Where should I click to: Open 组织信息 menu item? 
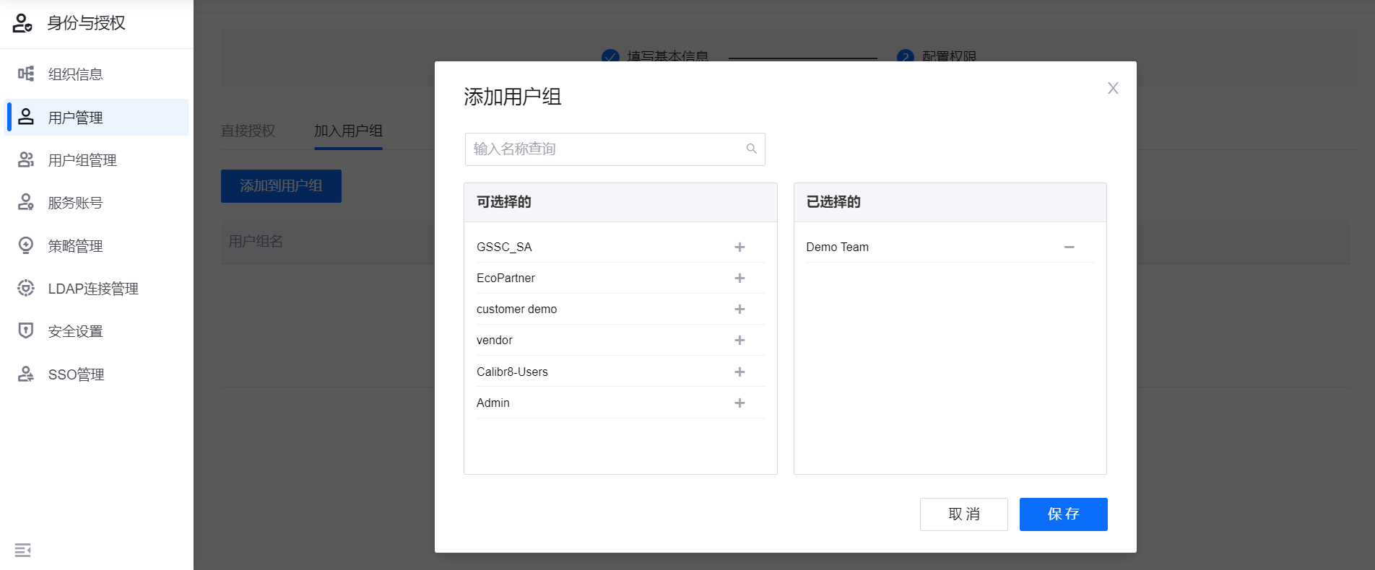[x=75, y=74]
